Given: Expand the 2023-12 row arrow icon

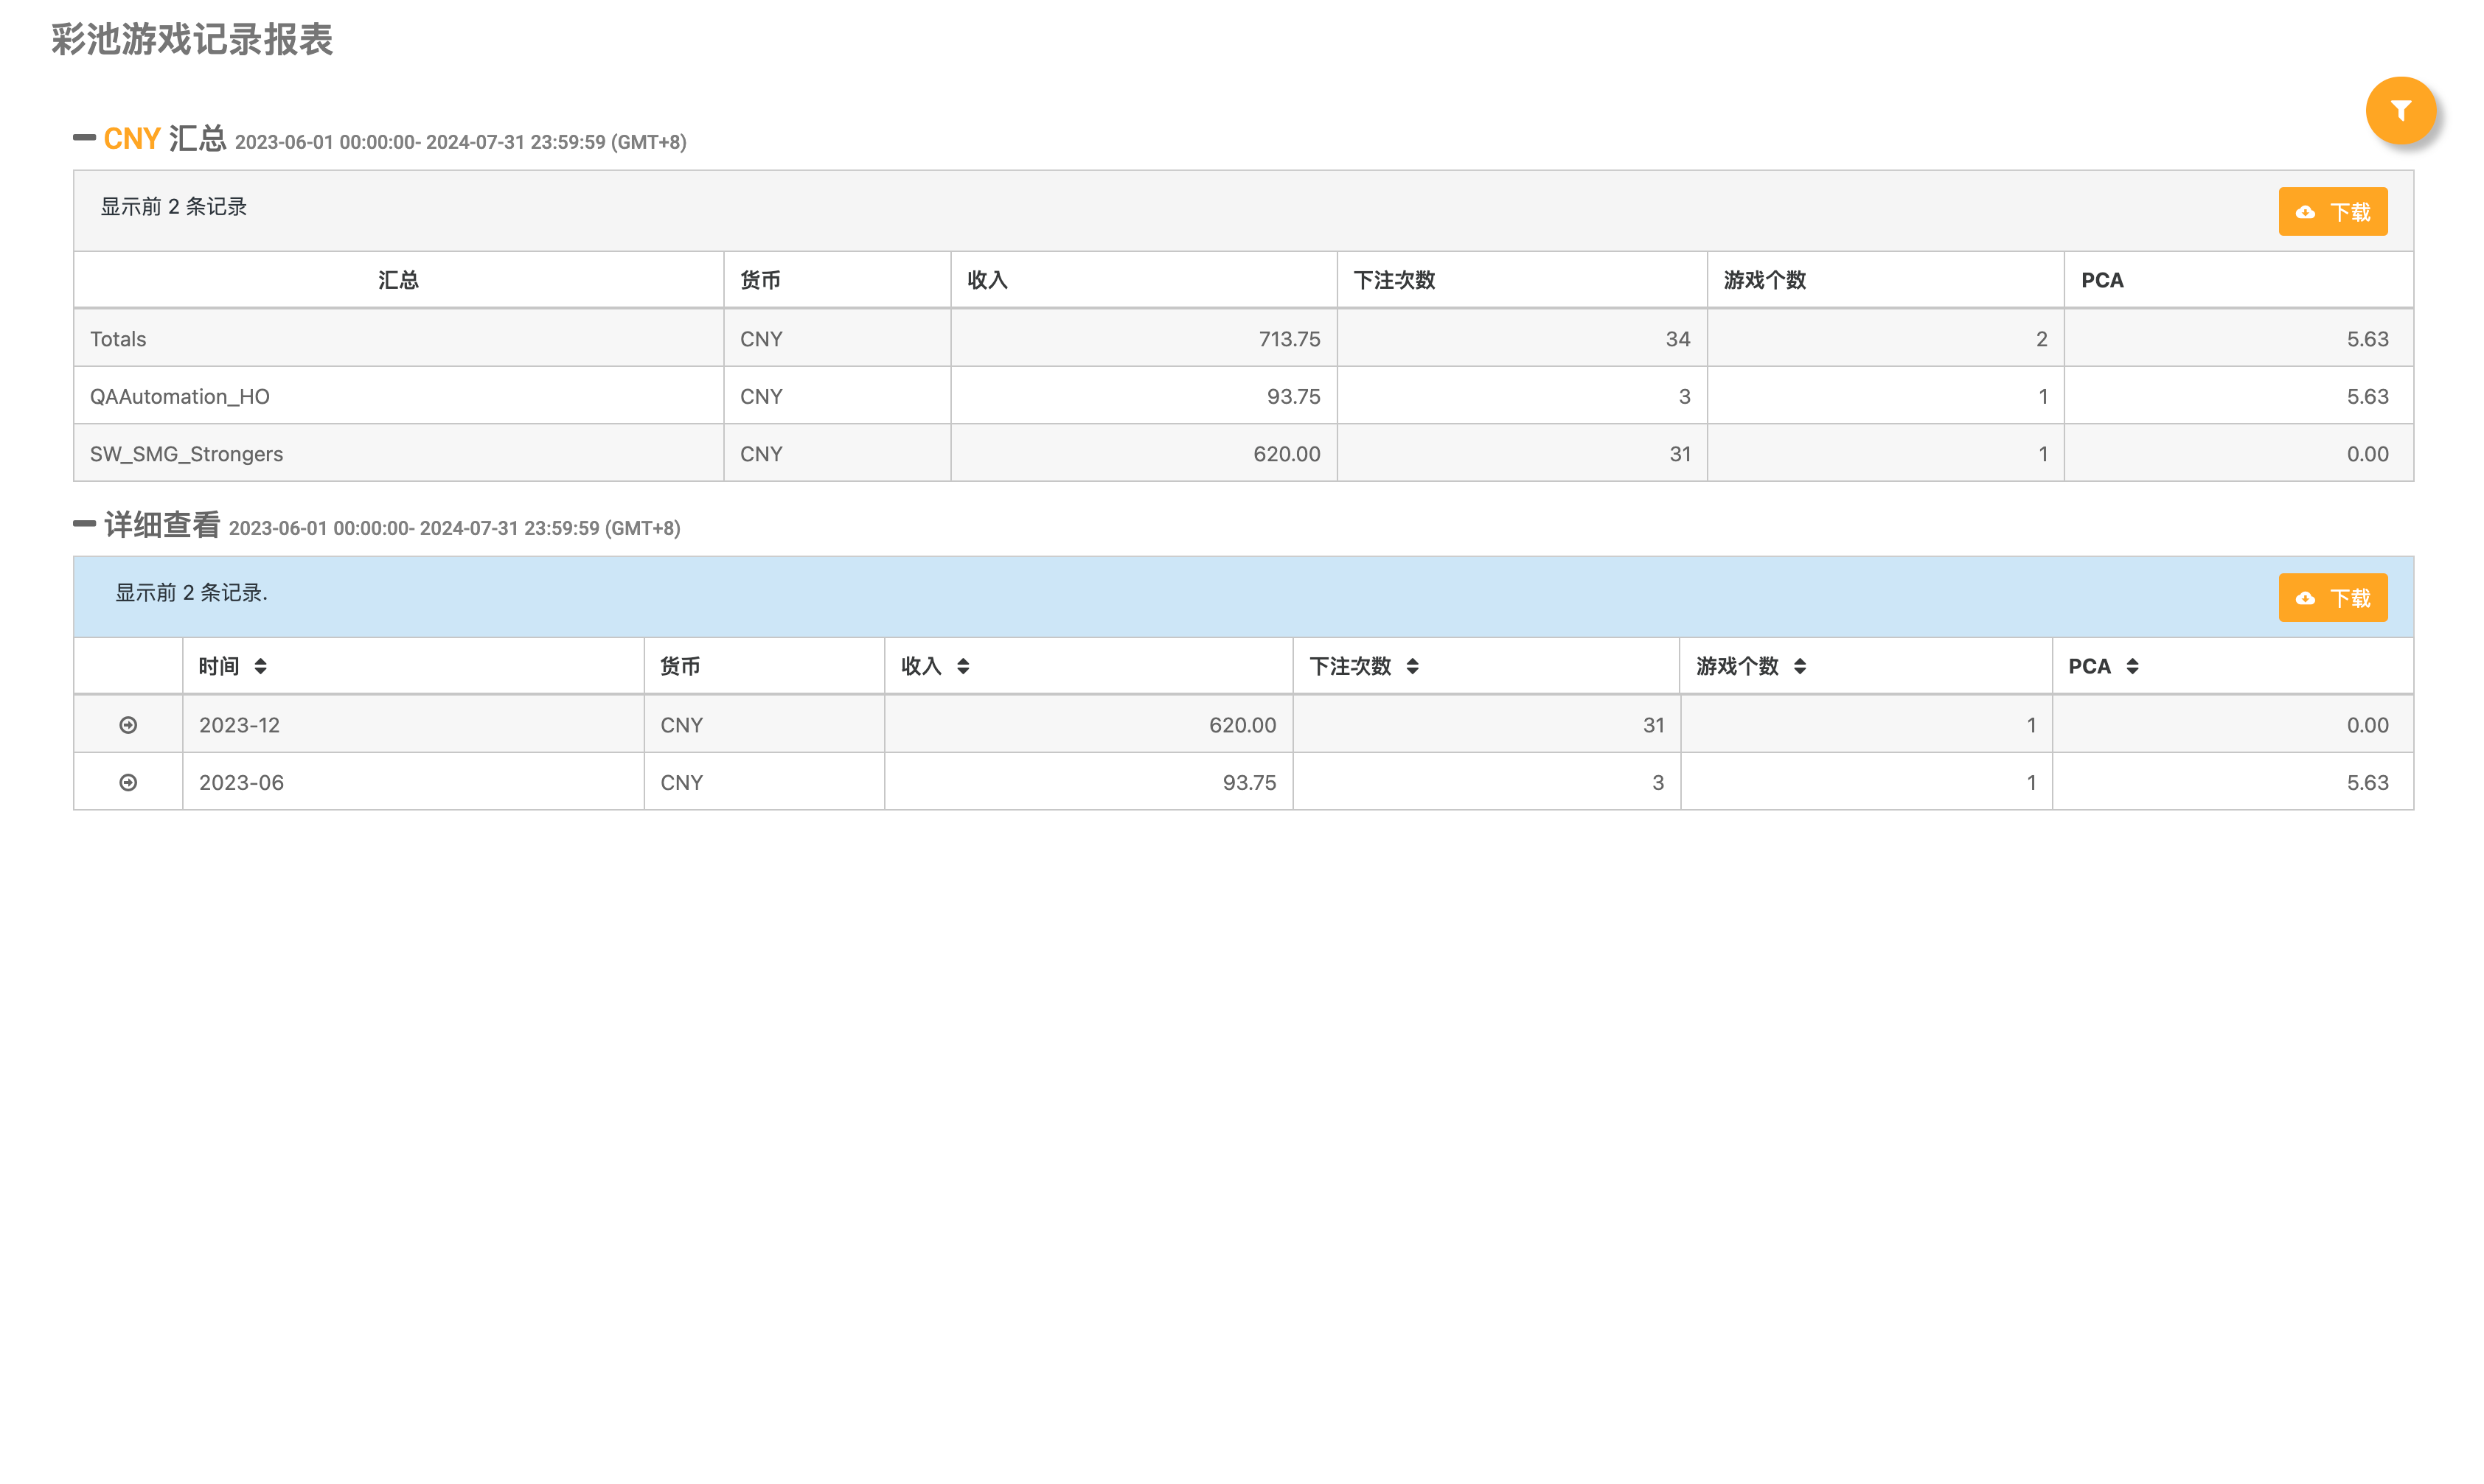Looking at the screenshot, I should tap(128, 725).
